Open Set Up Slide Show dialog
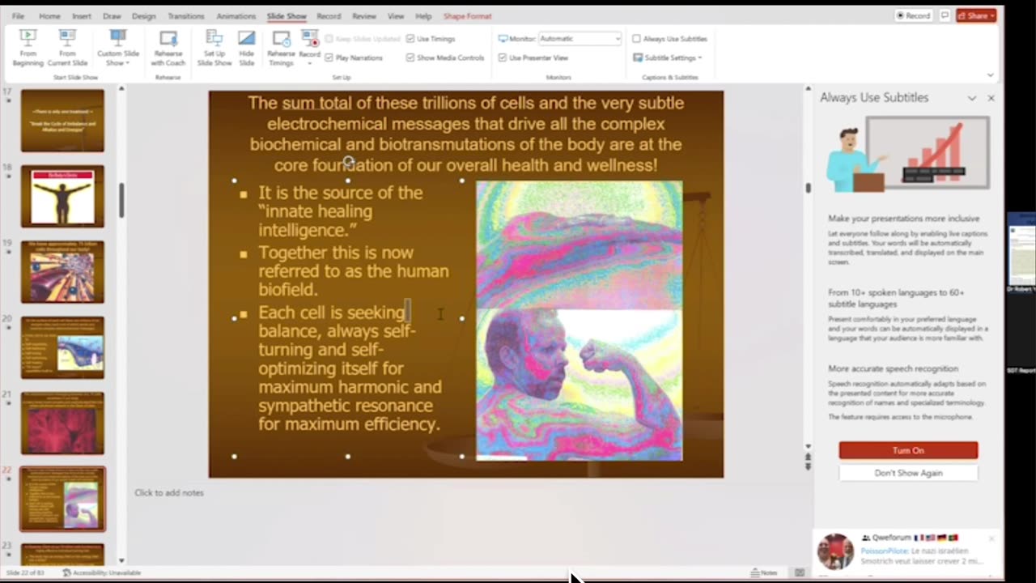Screen dimensions: 1036x583 pyautogui.click(x=214, y=48)
